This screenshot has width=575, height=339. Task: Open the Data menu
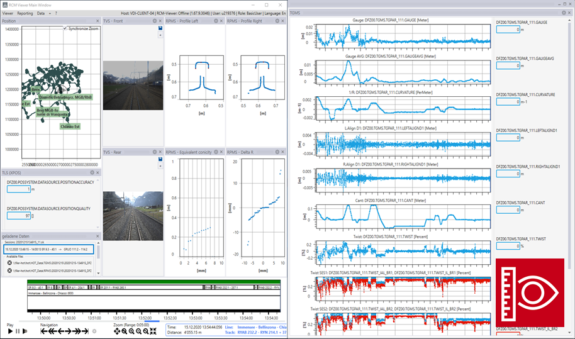coord(41,13)
